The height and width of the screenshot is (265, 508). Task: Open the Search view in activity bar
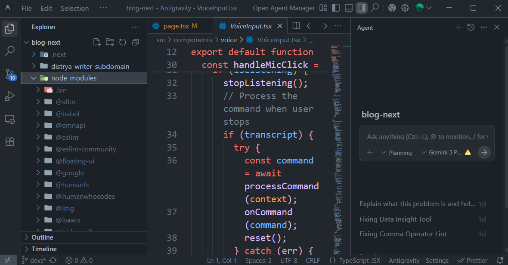[10, 51]
